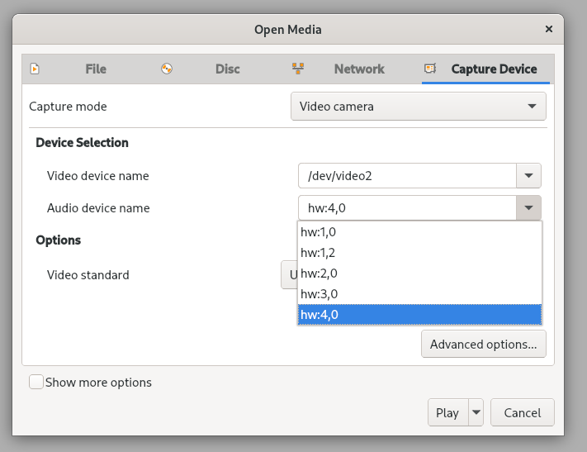Screen dimensions: 587x452
Task: Open the Play button dropdown arrow
Action: tap(476, 412)
